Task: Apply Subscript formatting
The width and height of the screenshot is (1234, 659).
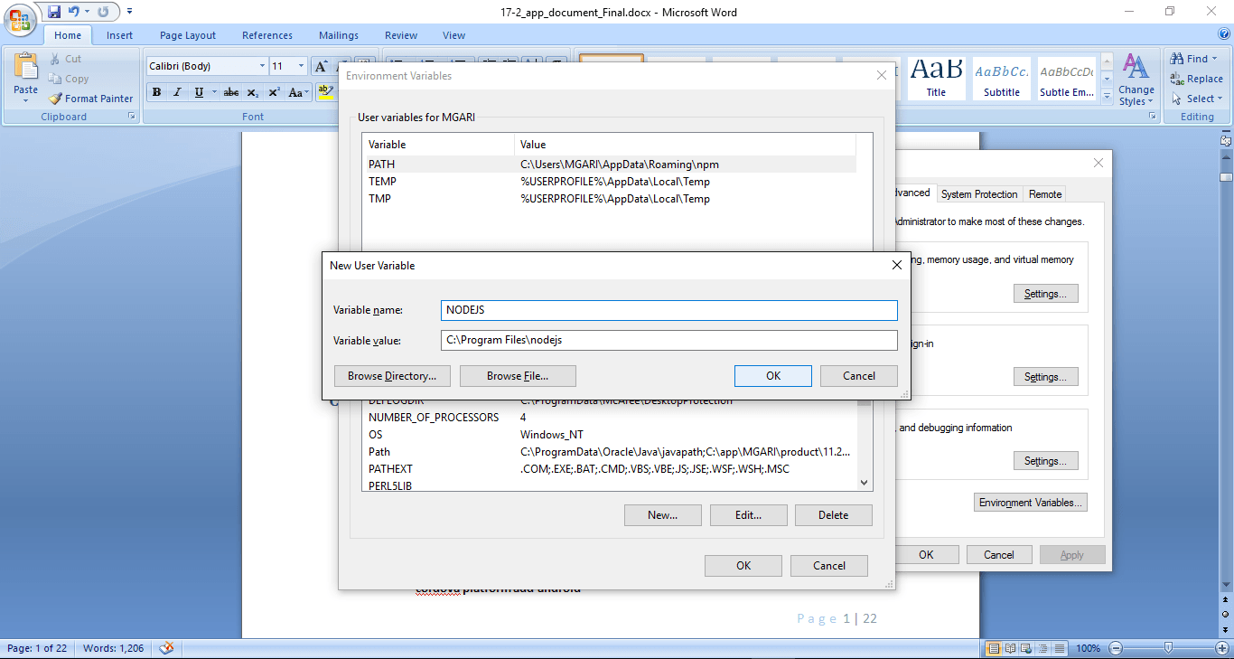Action: tap(253, 92)
